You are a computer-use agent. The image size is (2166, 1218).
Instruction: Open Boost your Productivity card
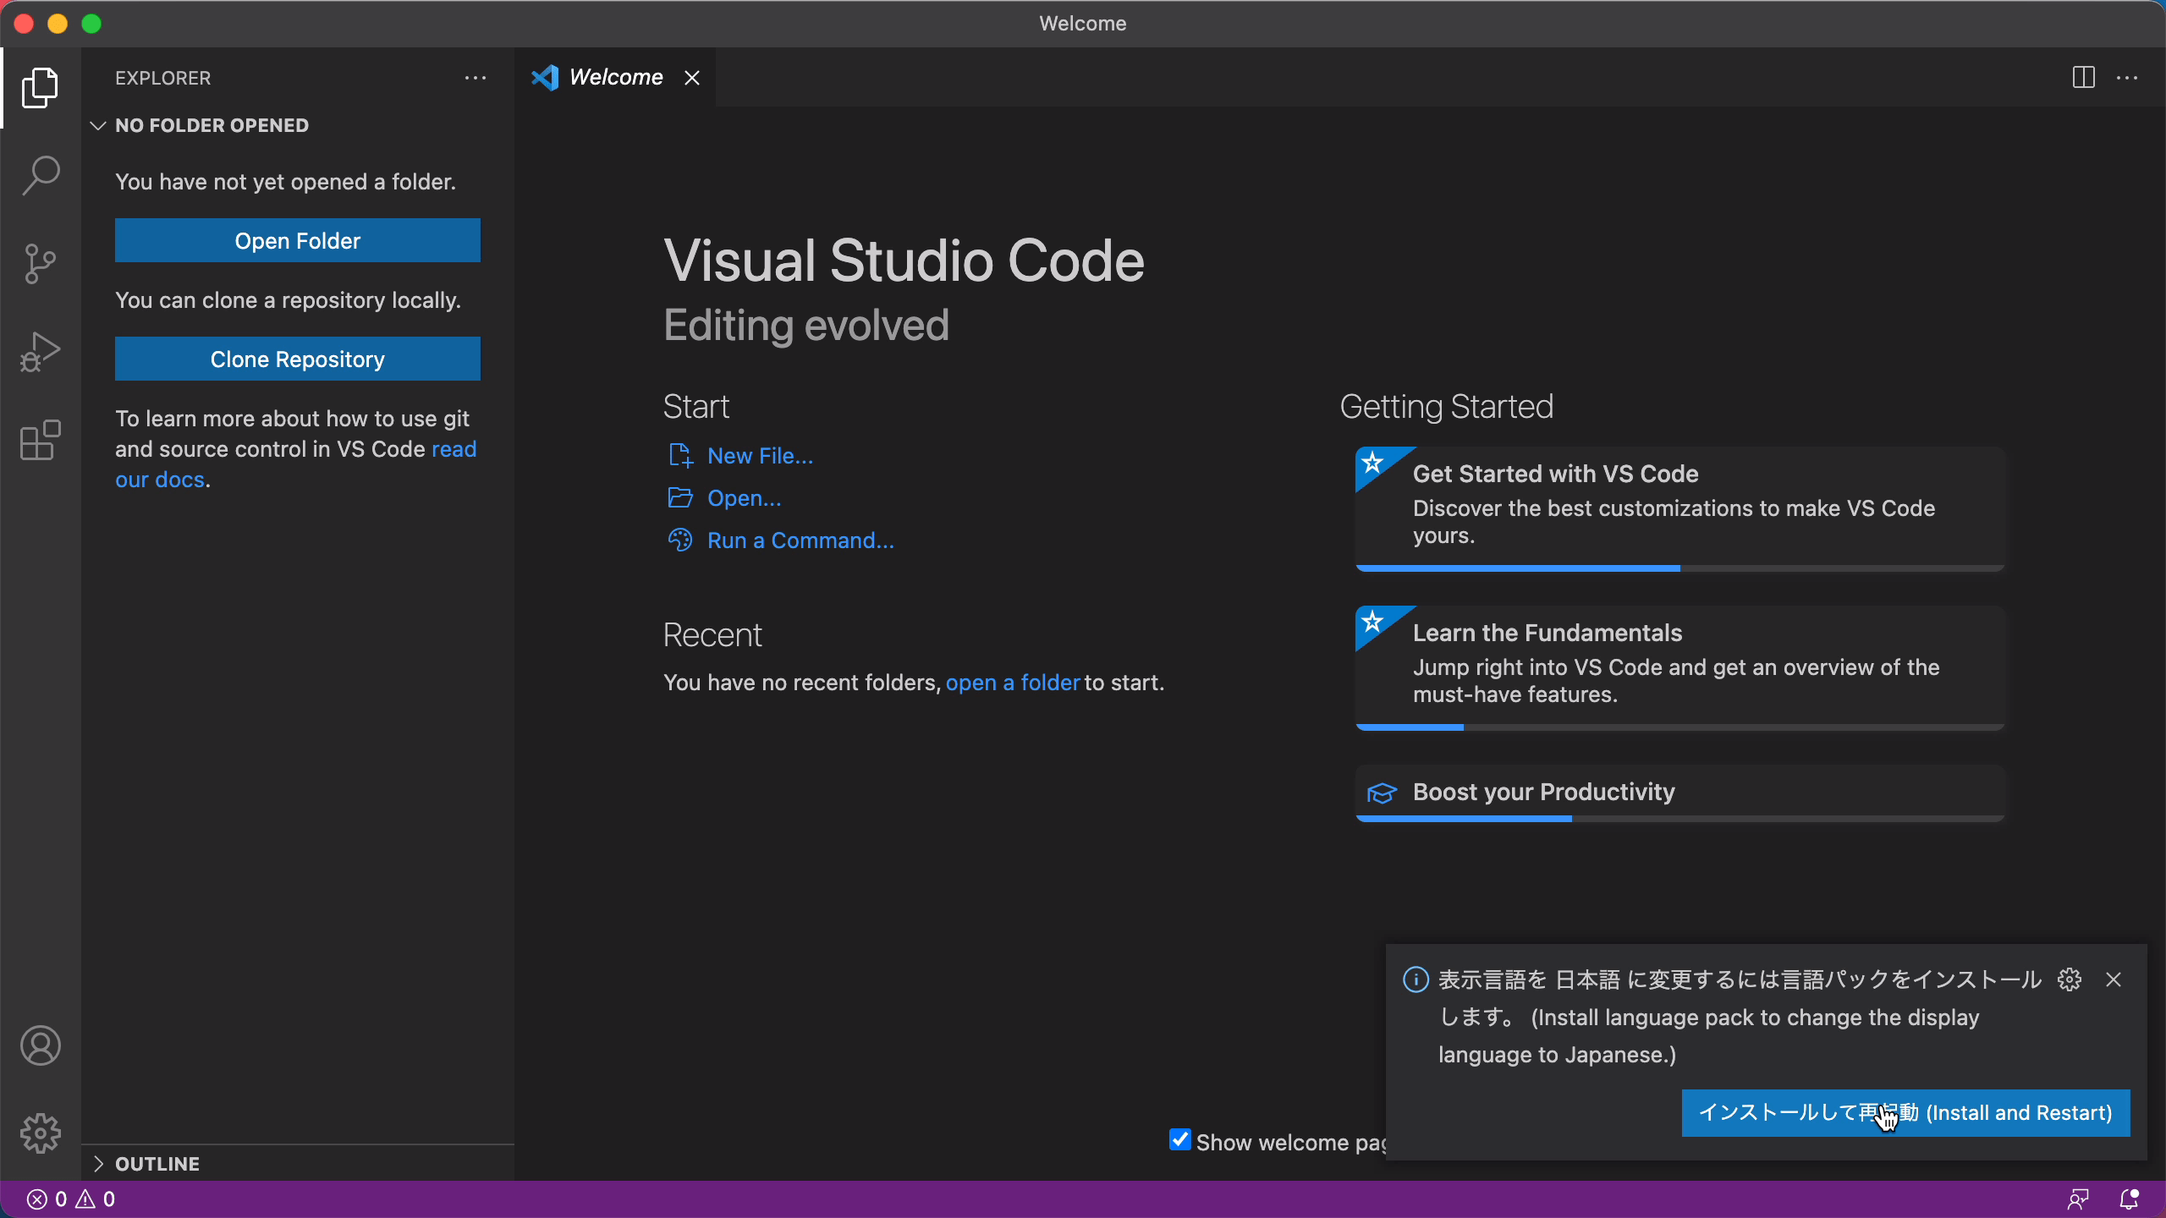point(1679,793)
